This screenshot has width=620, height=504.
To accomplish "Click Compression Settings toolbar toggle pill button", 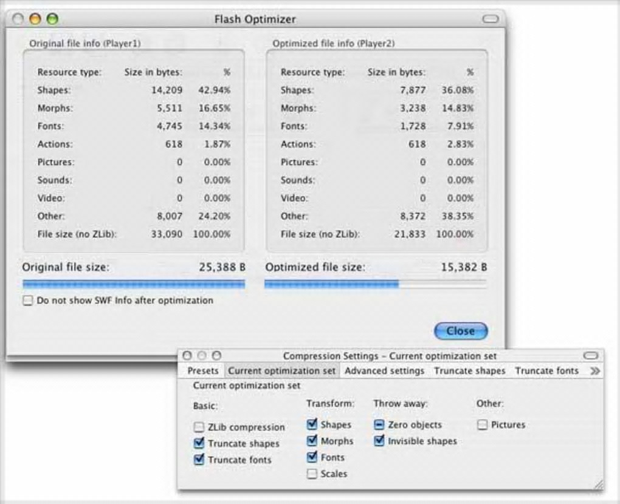I will (x=591, y=356).
